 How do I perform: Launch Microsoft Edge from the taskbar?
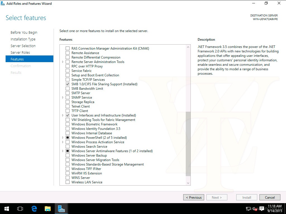[34, 208]
